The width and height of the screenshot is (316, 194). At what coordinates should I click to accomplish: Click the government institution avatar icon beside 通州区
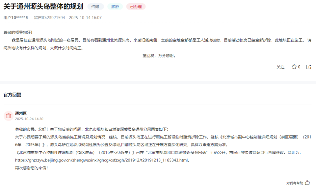[x=9, y=115]
